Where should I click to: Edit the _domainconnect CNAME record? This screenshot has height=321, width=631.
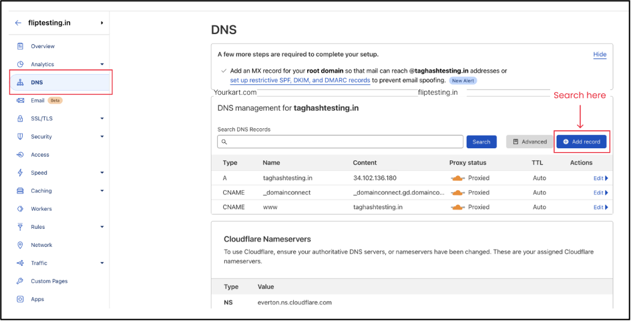[601, 193]
